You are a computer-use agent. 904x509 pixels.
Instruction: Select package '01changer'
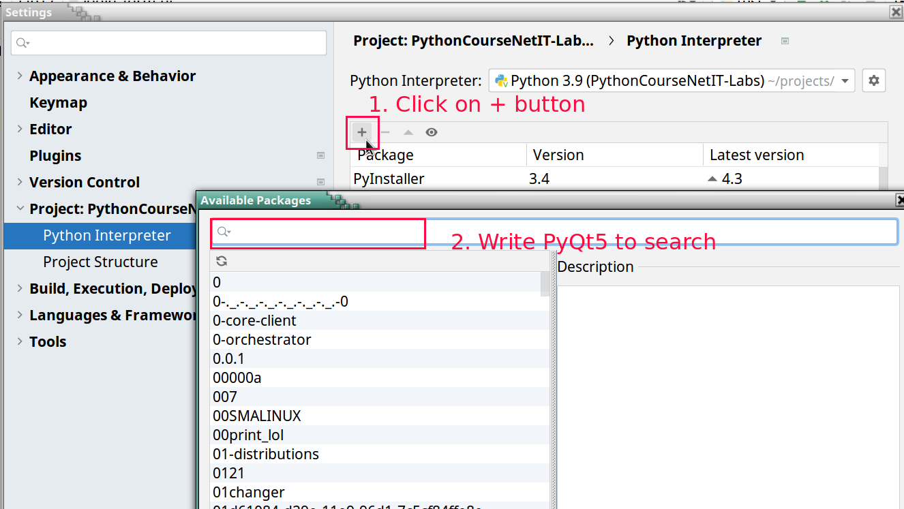(380, 492)
